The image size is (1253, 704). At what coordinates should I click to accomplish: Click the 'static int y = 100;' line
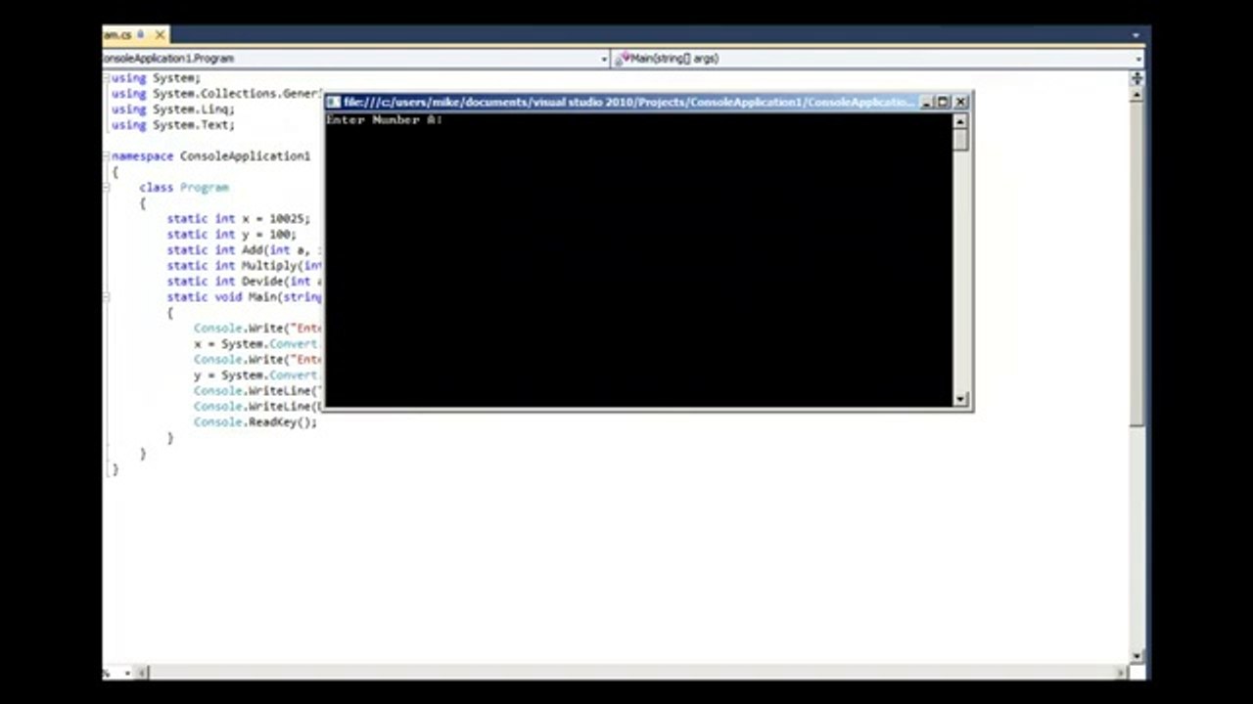[231, 235]
